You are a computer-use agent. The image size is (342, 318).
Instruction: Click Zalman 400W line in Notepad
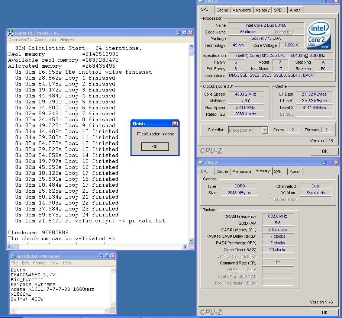[27, 299]
